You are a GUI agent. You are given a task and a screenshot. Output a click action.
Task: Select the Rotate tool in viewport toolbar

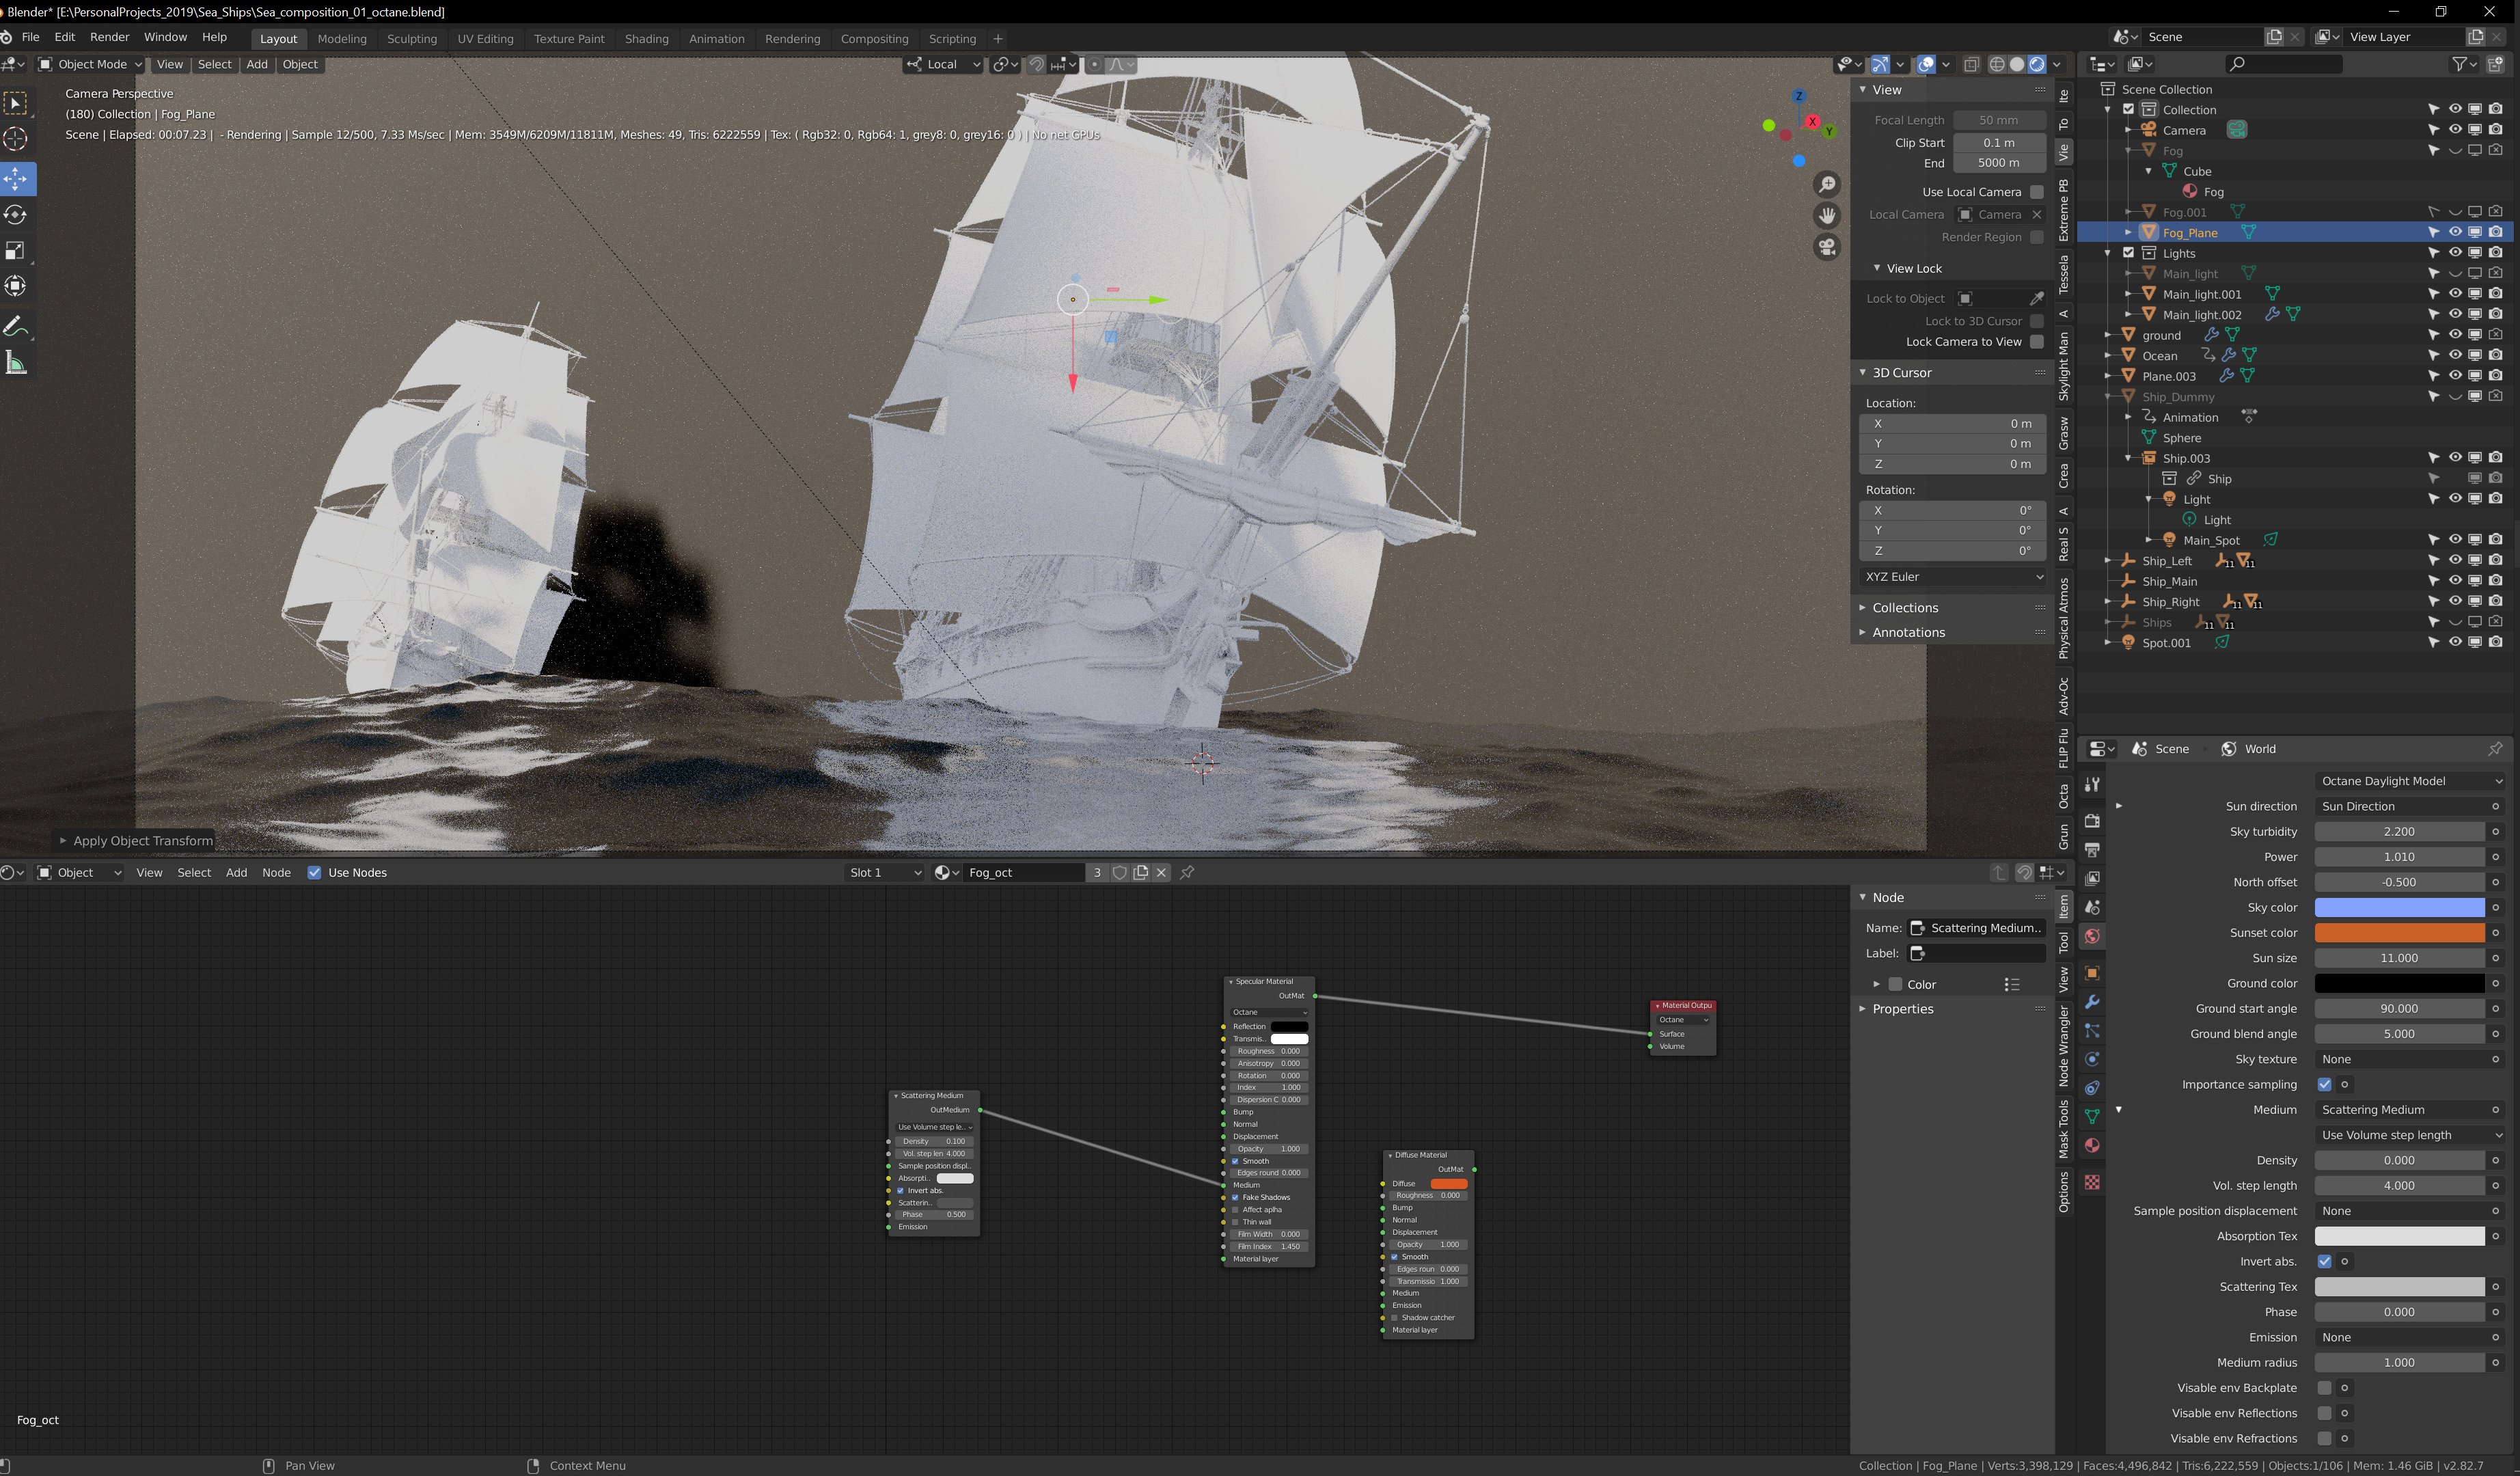coord(16,215)
